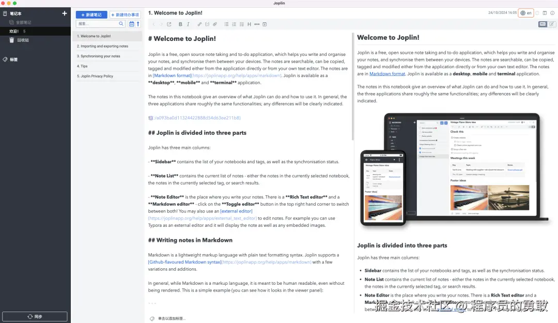The height and width of the screenshot is (323, 558).
Task: Open note in external editor icon
Action: (169, 24)
